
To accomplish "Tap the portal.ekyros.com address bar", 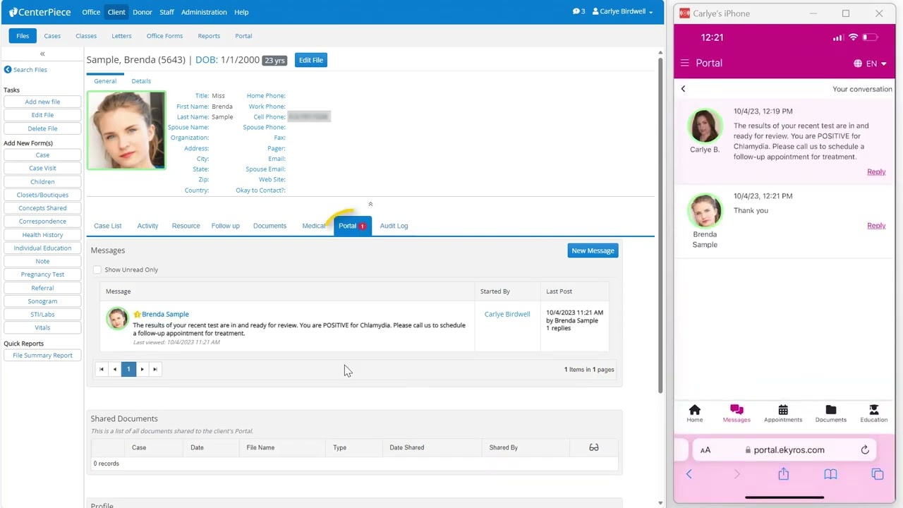I will [784, 450].
